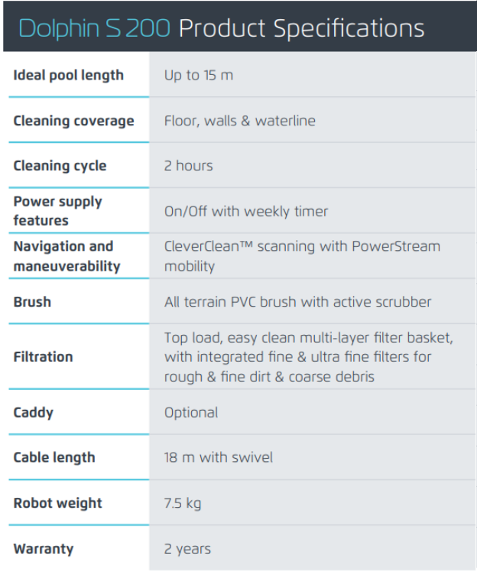Click the '2 years' warranty value
477x572 pixels.
tap(187, 548)
